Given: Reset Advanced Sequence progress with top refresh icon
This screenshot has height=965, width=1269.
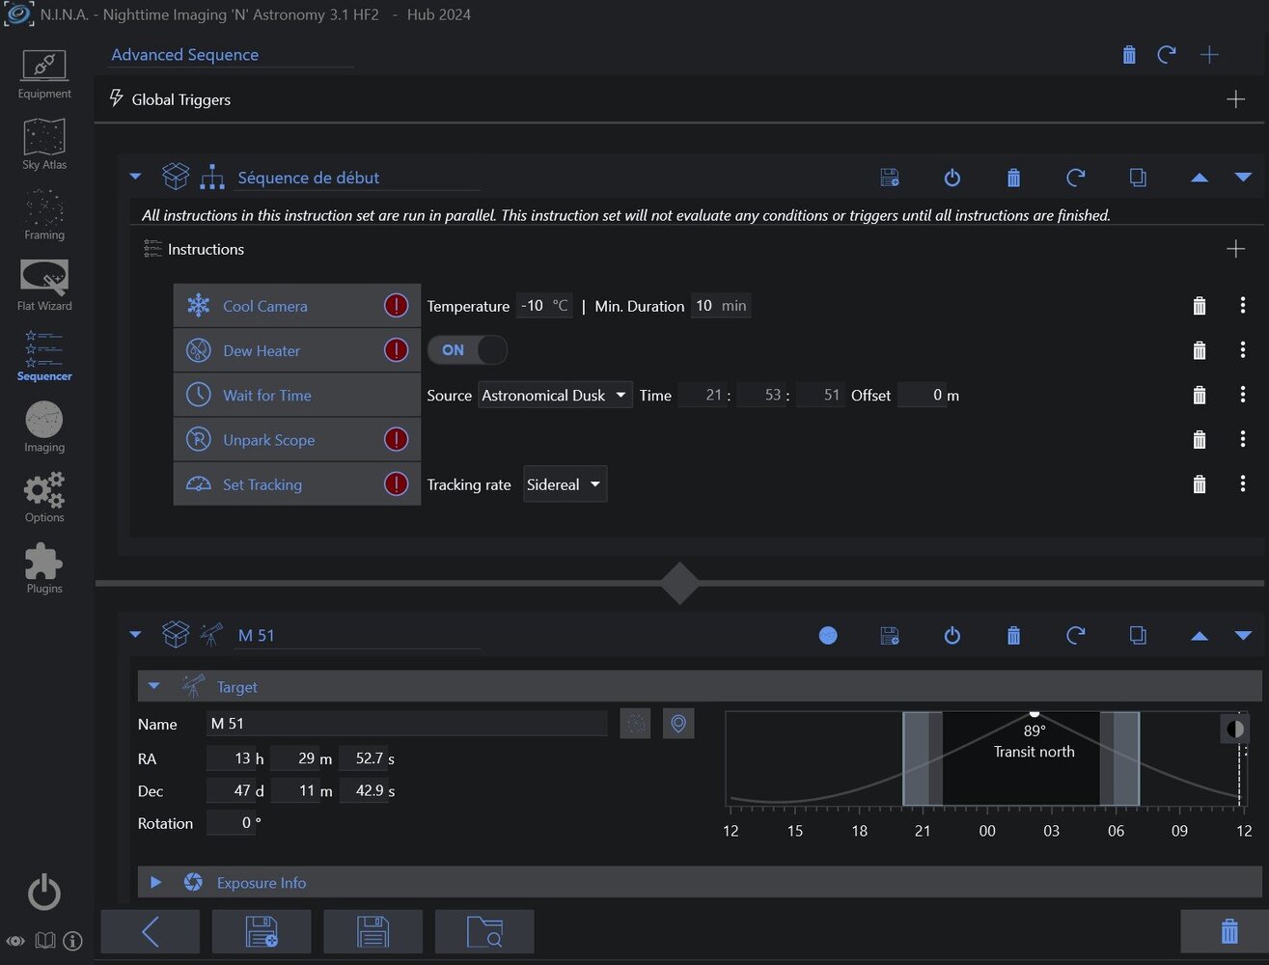Looking at the screenshot, I should 1167,55.
